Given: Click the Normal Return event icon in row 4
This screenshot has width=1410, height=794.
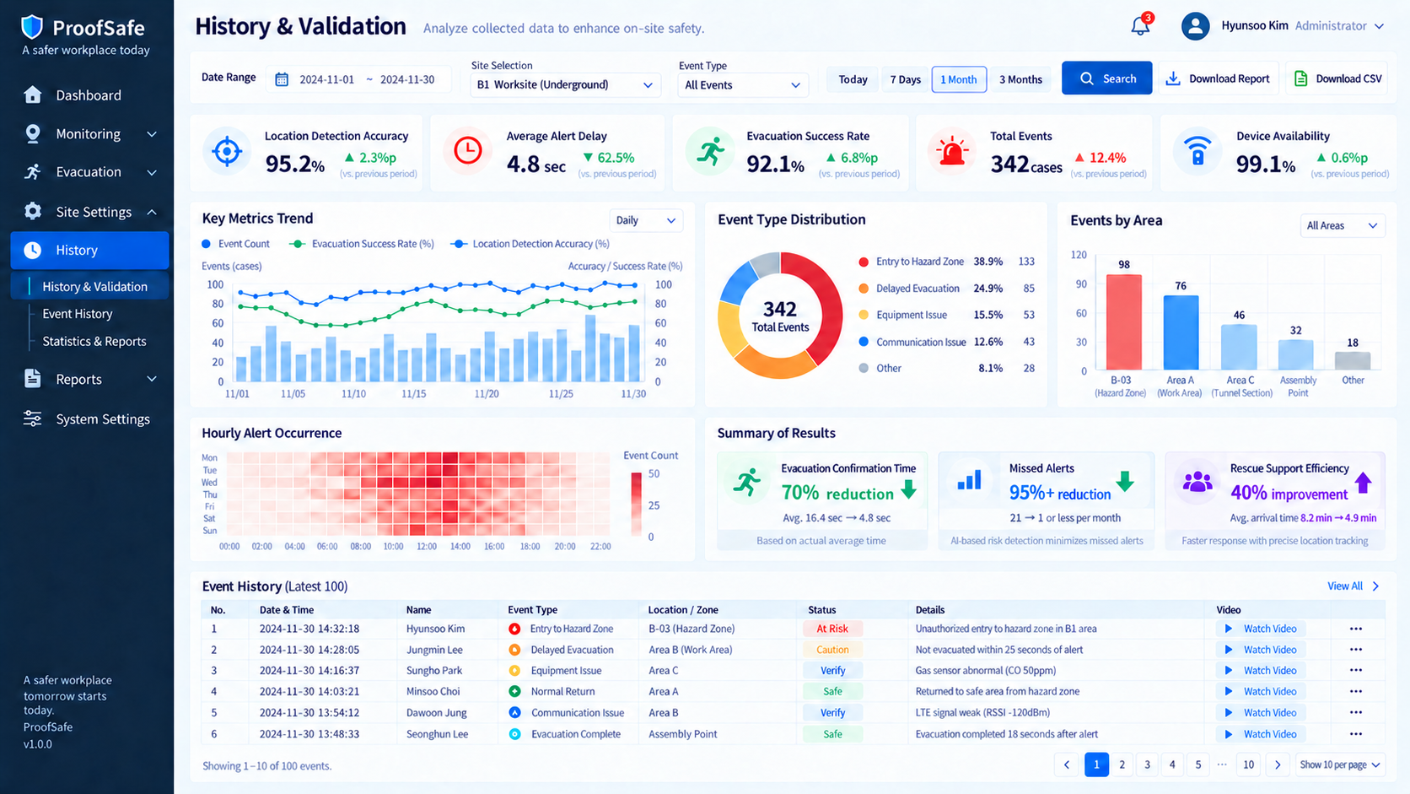Looking at the screenshot, I should coord(514,691).
